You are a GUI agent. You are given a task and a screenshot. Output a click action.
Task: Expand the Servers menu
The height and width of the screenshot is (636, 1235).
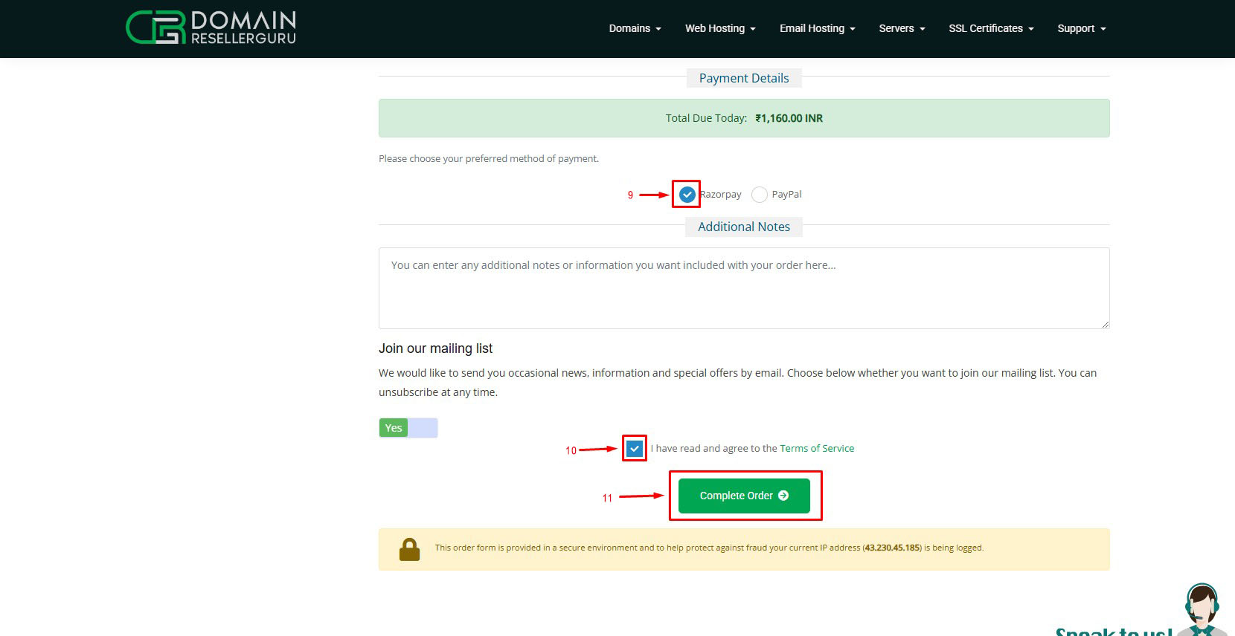(902, 28)
